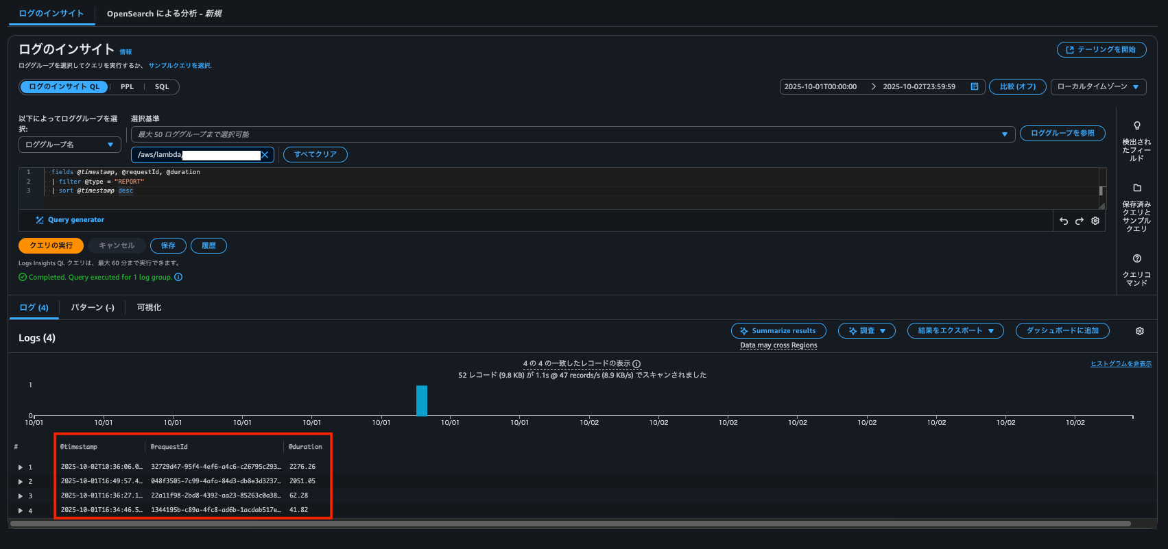The width and height of the screenshot is (1168, 549).
Task: Open saved and sample queries folder icon
Action: (1136, 188)
